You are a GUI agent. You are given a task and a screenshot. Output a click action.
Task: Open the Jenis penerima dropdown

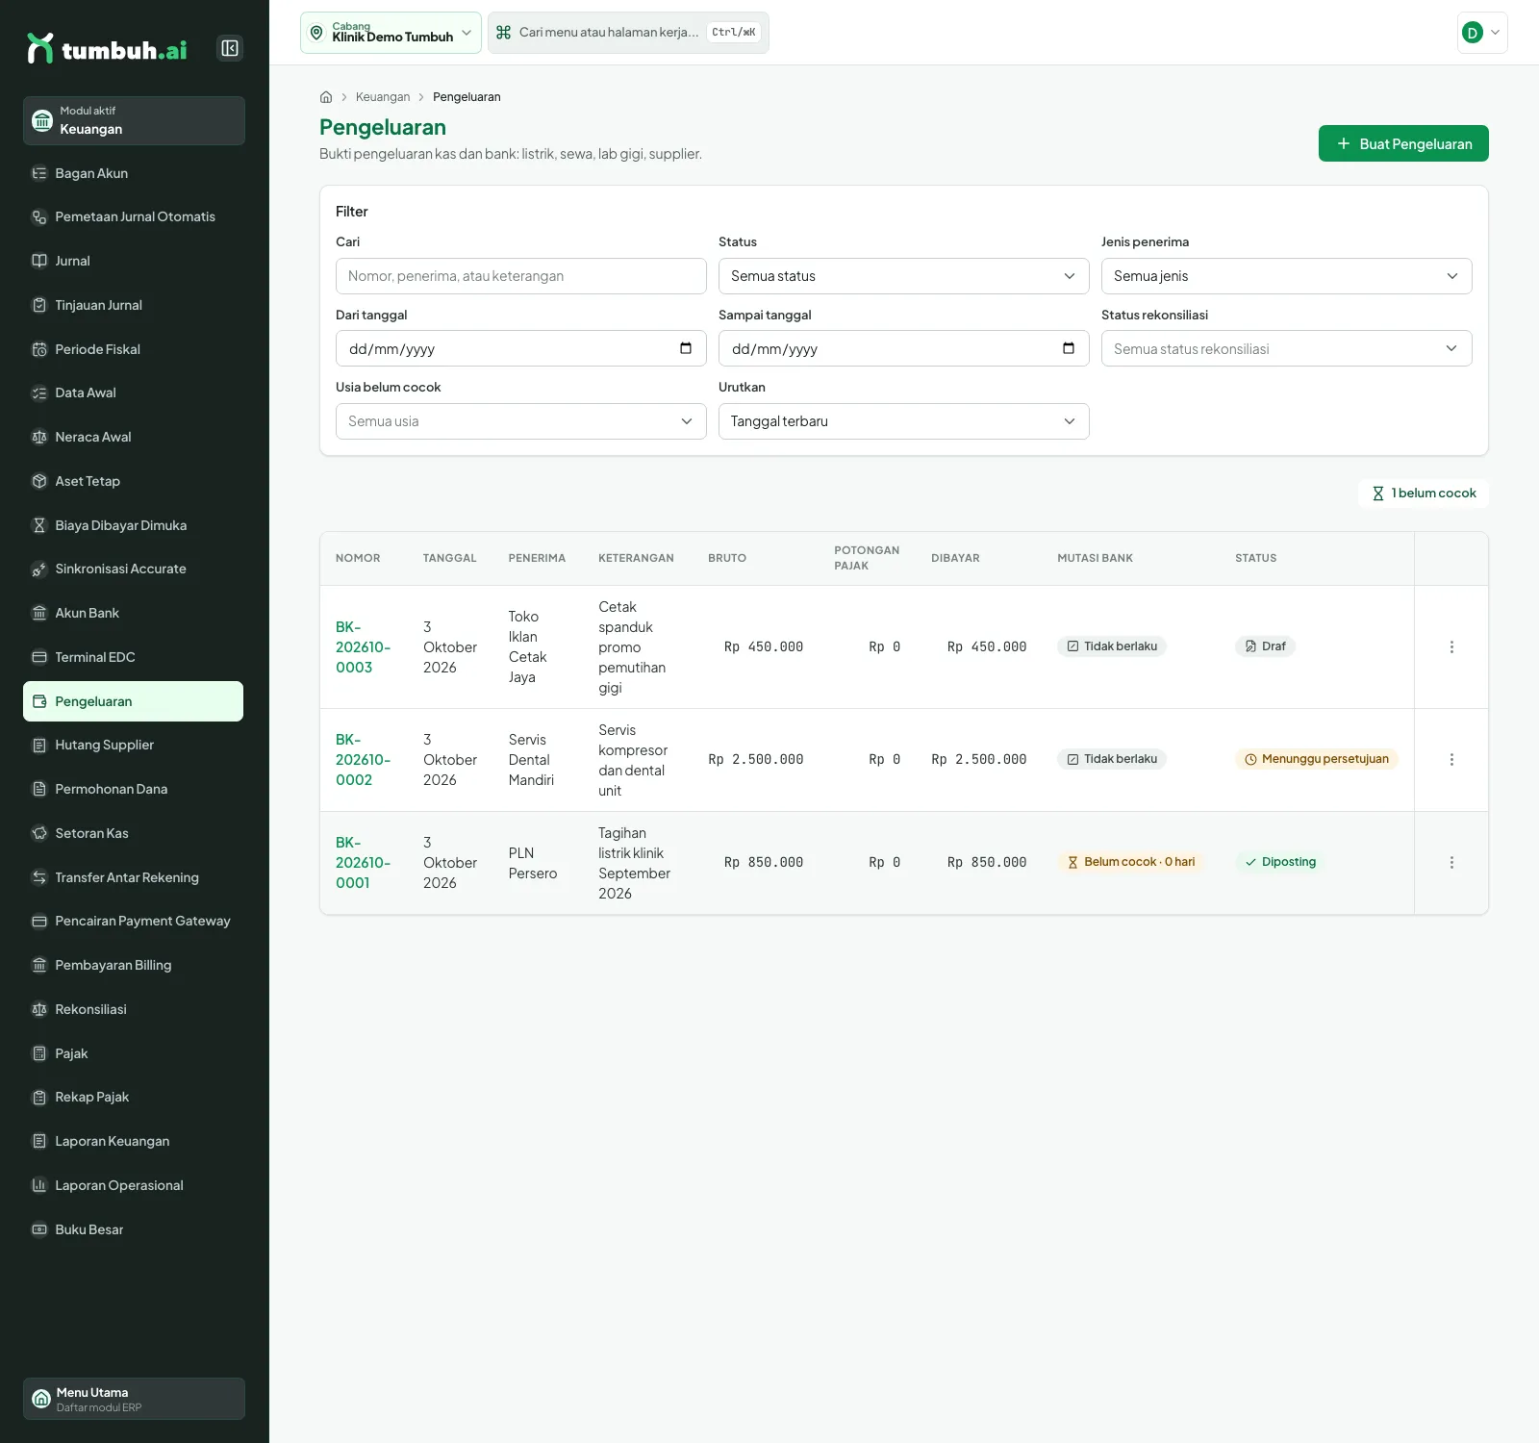1287,276
